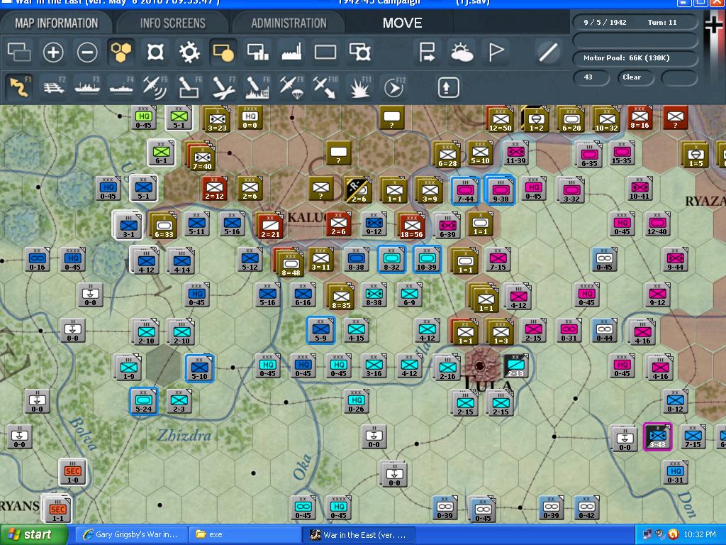
Task: Switch to War in the East taskbar item
Action: (359, 535)
